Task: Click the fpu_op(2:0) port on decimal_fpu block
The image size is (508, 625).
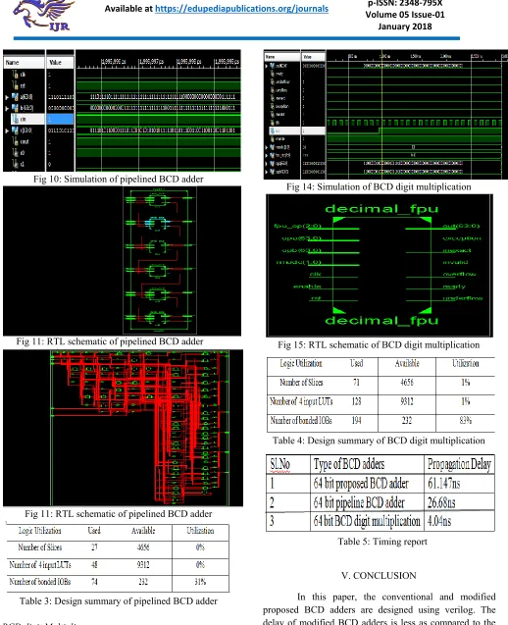Action: point(297,226)
